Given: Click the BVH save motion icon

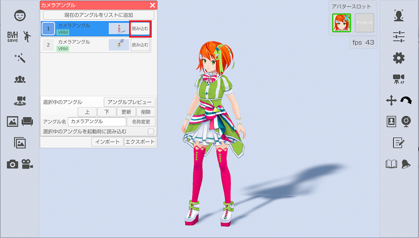Looking at the screenshot, I should click(19, 37).
